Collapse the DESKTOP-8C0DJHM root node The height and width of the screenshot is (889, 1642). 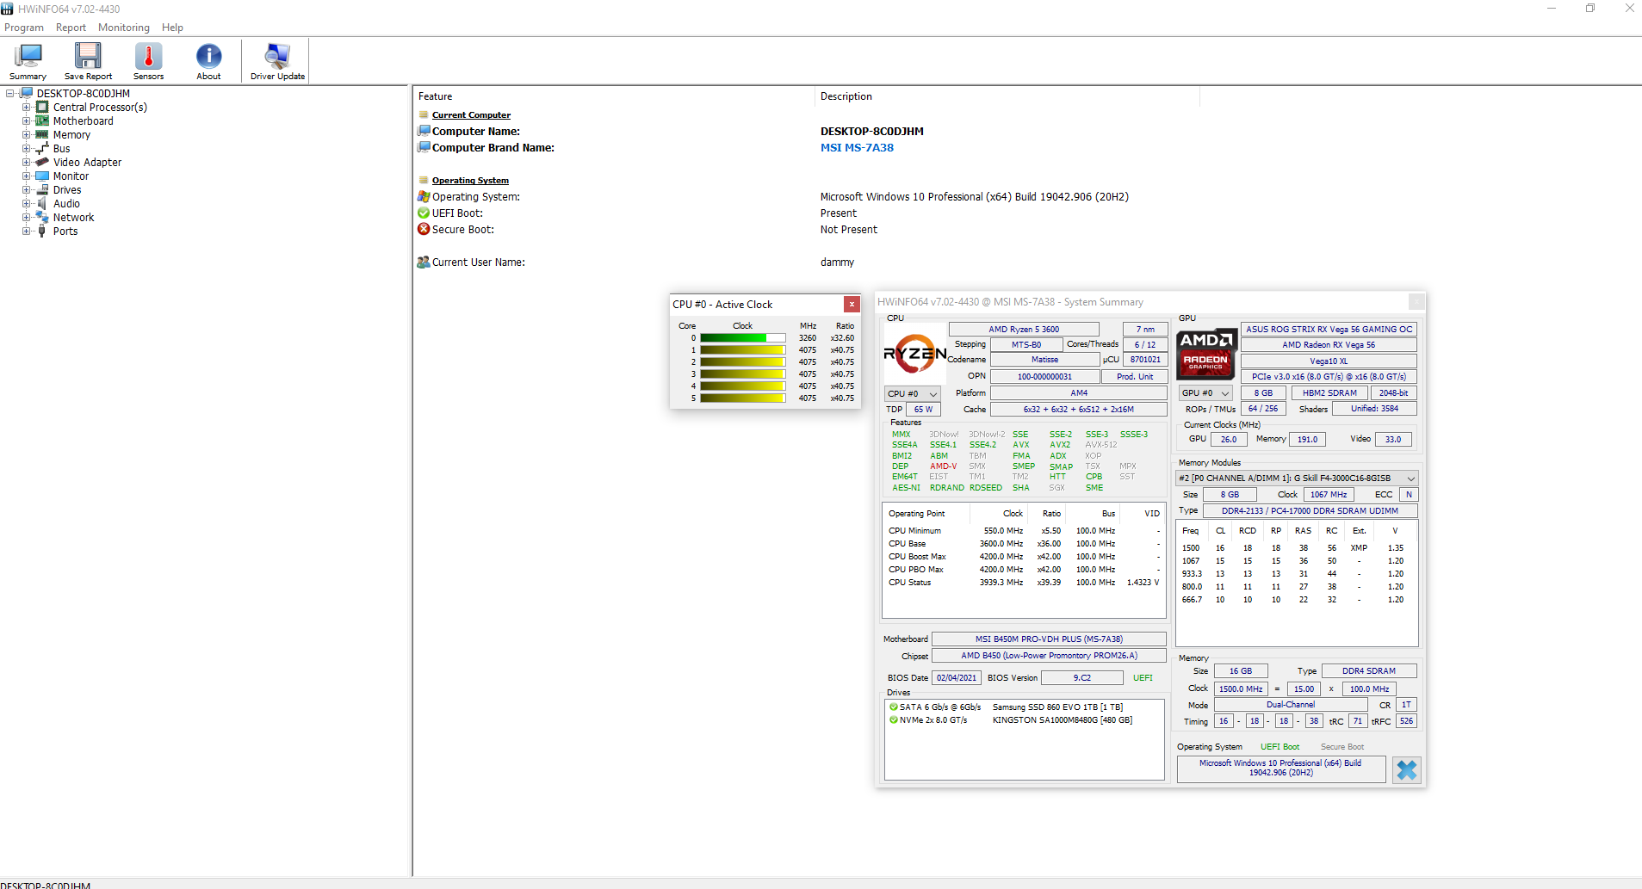tap(10, 94)
